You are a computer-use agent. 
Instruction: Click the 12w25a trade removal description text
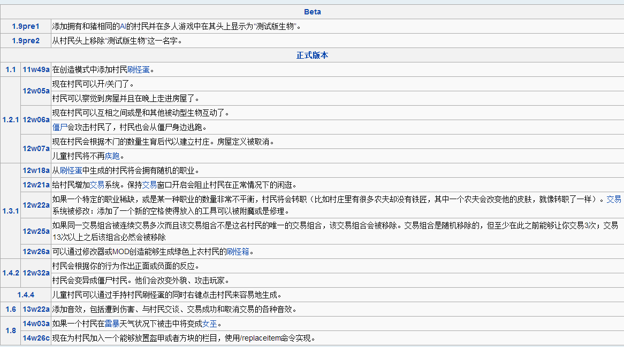point(335,231)
